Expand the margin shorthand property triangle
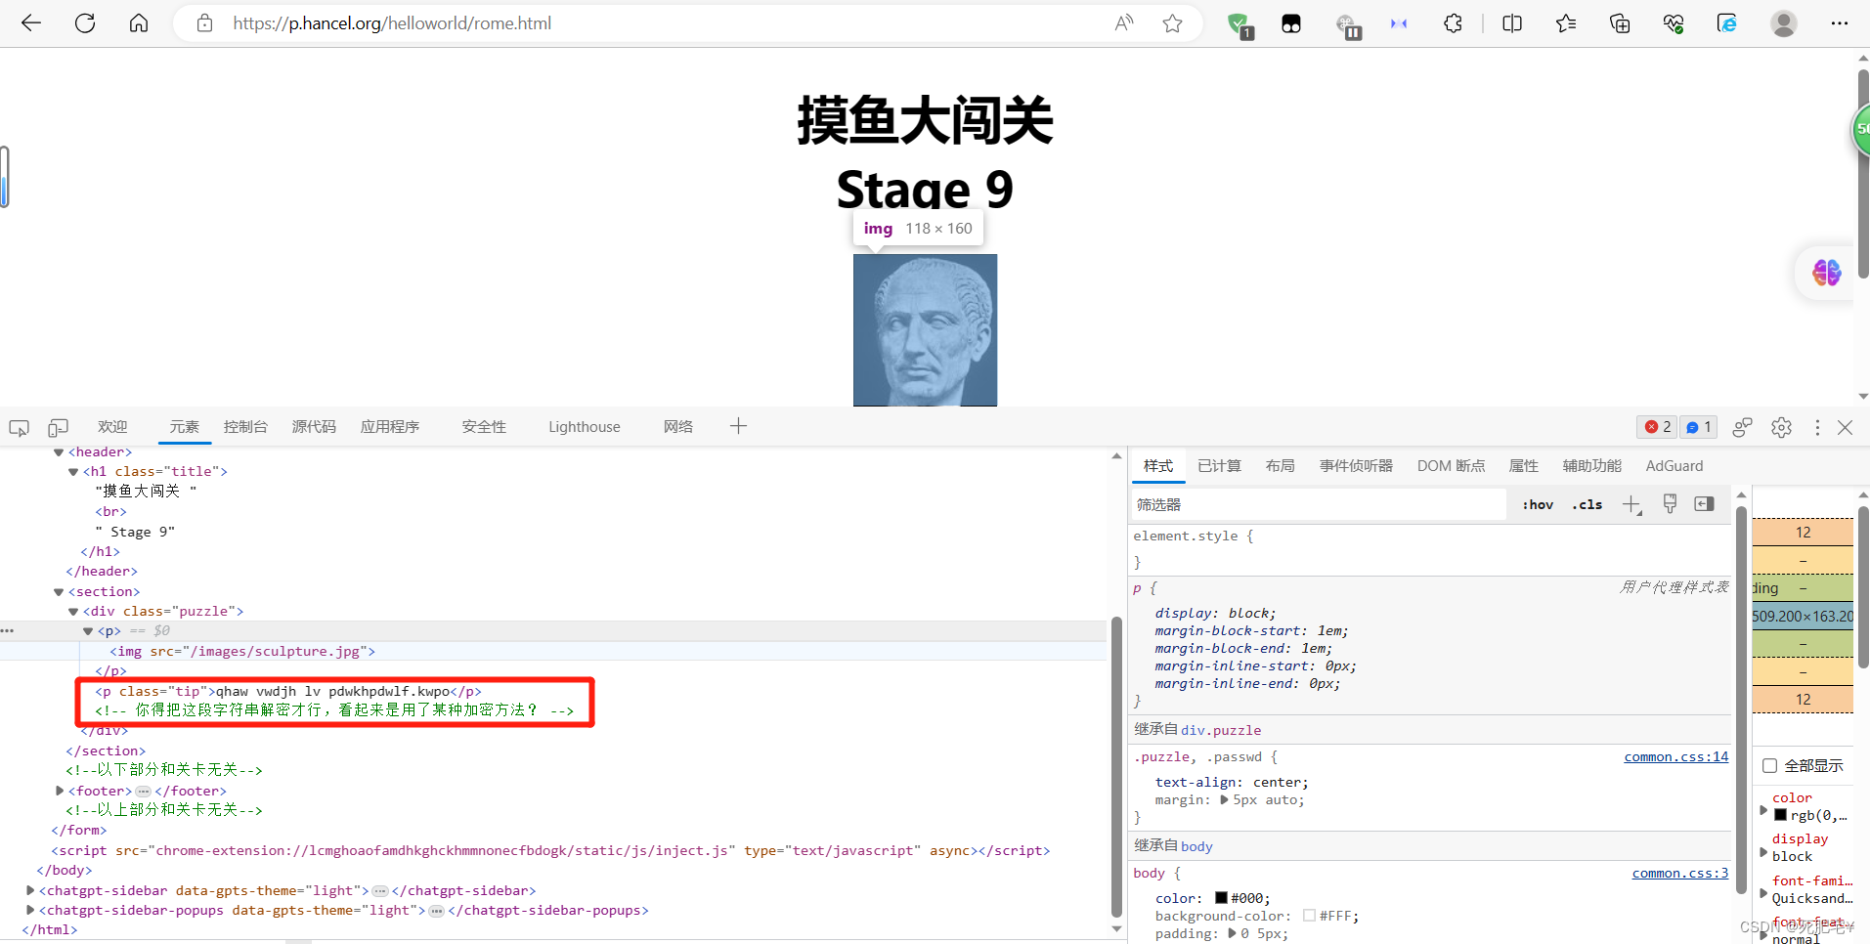The image size is (1870, 944). (1225, 799)
